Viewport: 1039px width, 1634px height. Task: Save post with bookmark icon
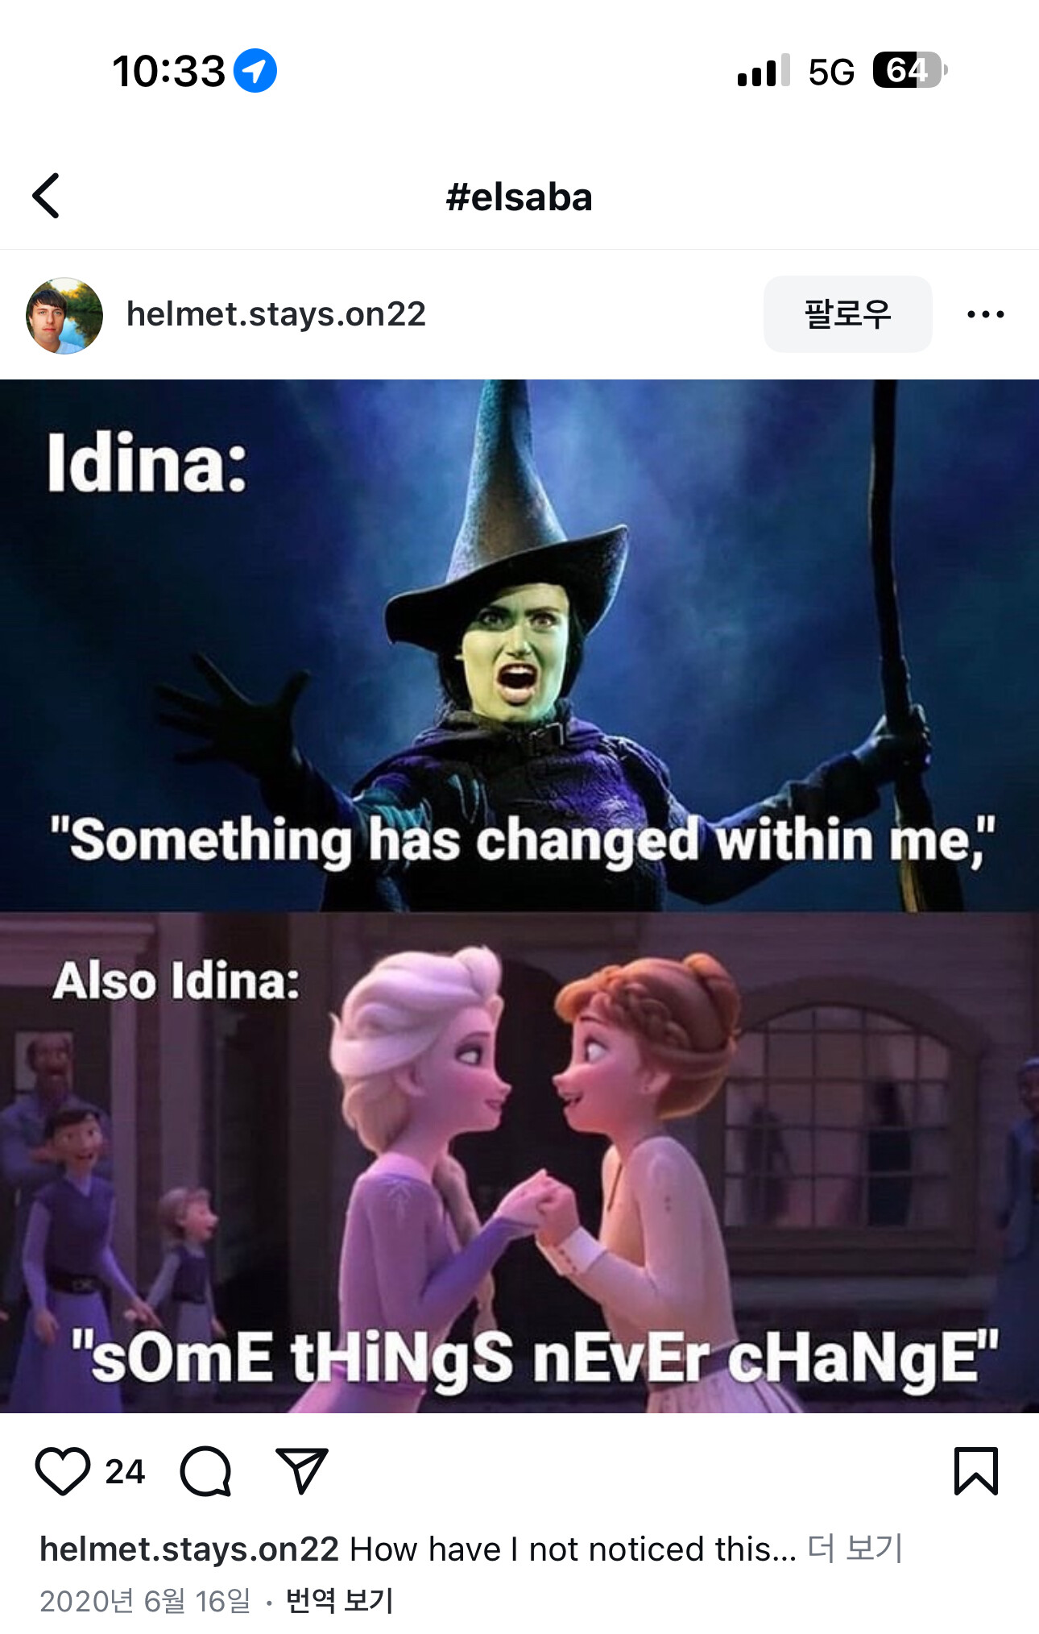[976, 1471]
